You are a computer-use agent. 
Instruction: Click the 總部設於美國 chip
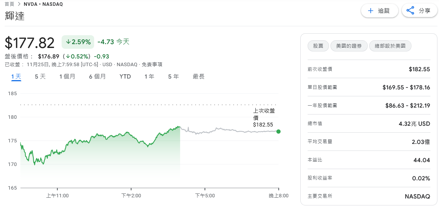coord(390,46)
